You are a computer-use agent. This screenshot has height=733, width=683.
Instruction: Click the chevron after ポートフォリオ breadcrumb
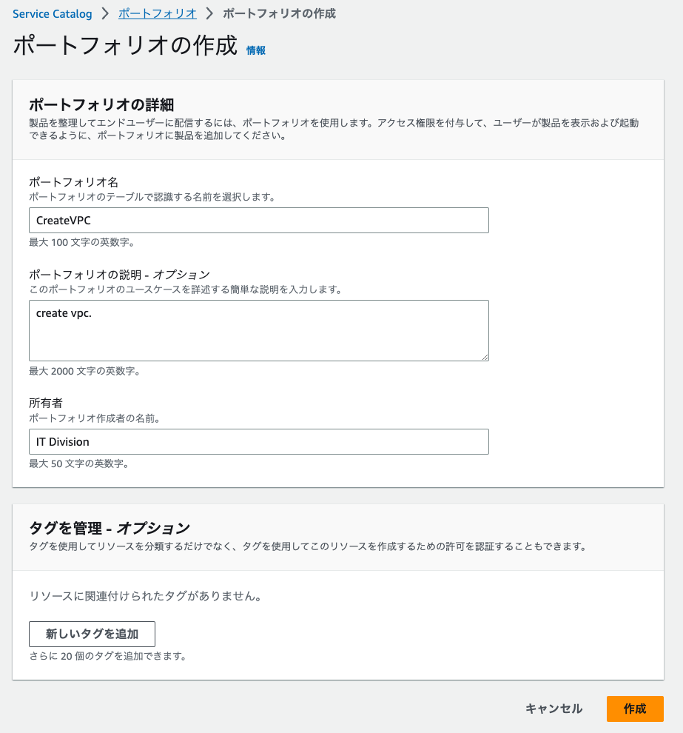pos(209,14)
